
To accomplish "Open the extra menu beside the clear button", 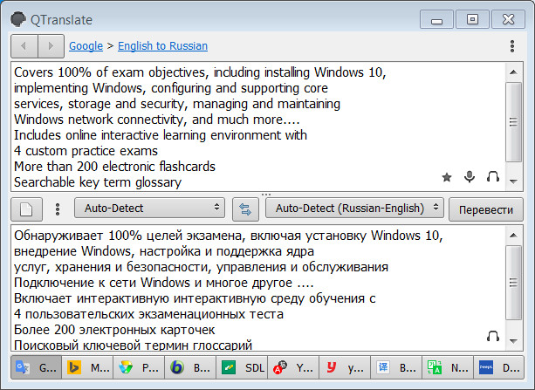I will (x=58, y=209).
